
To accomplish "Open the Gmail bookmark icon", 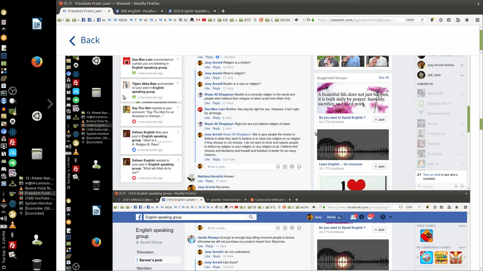I will pos(198,20).
